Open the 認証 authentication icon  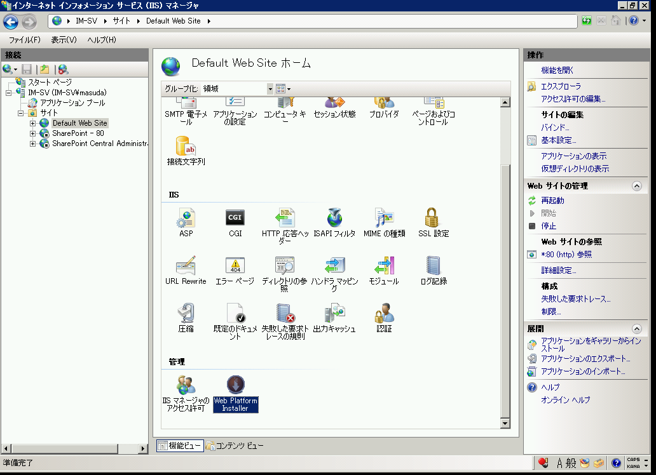[384, 314]
